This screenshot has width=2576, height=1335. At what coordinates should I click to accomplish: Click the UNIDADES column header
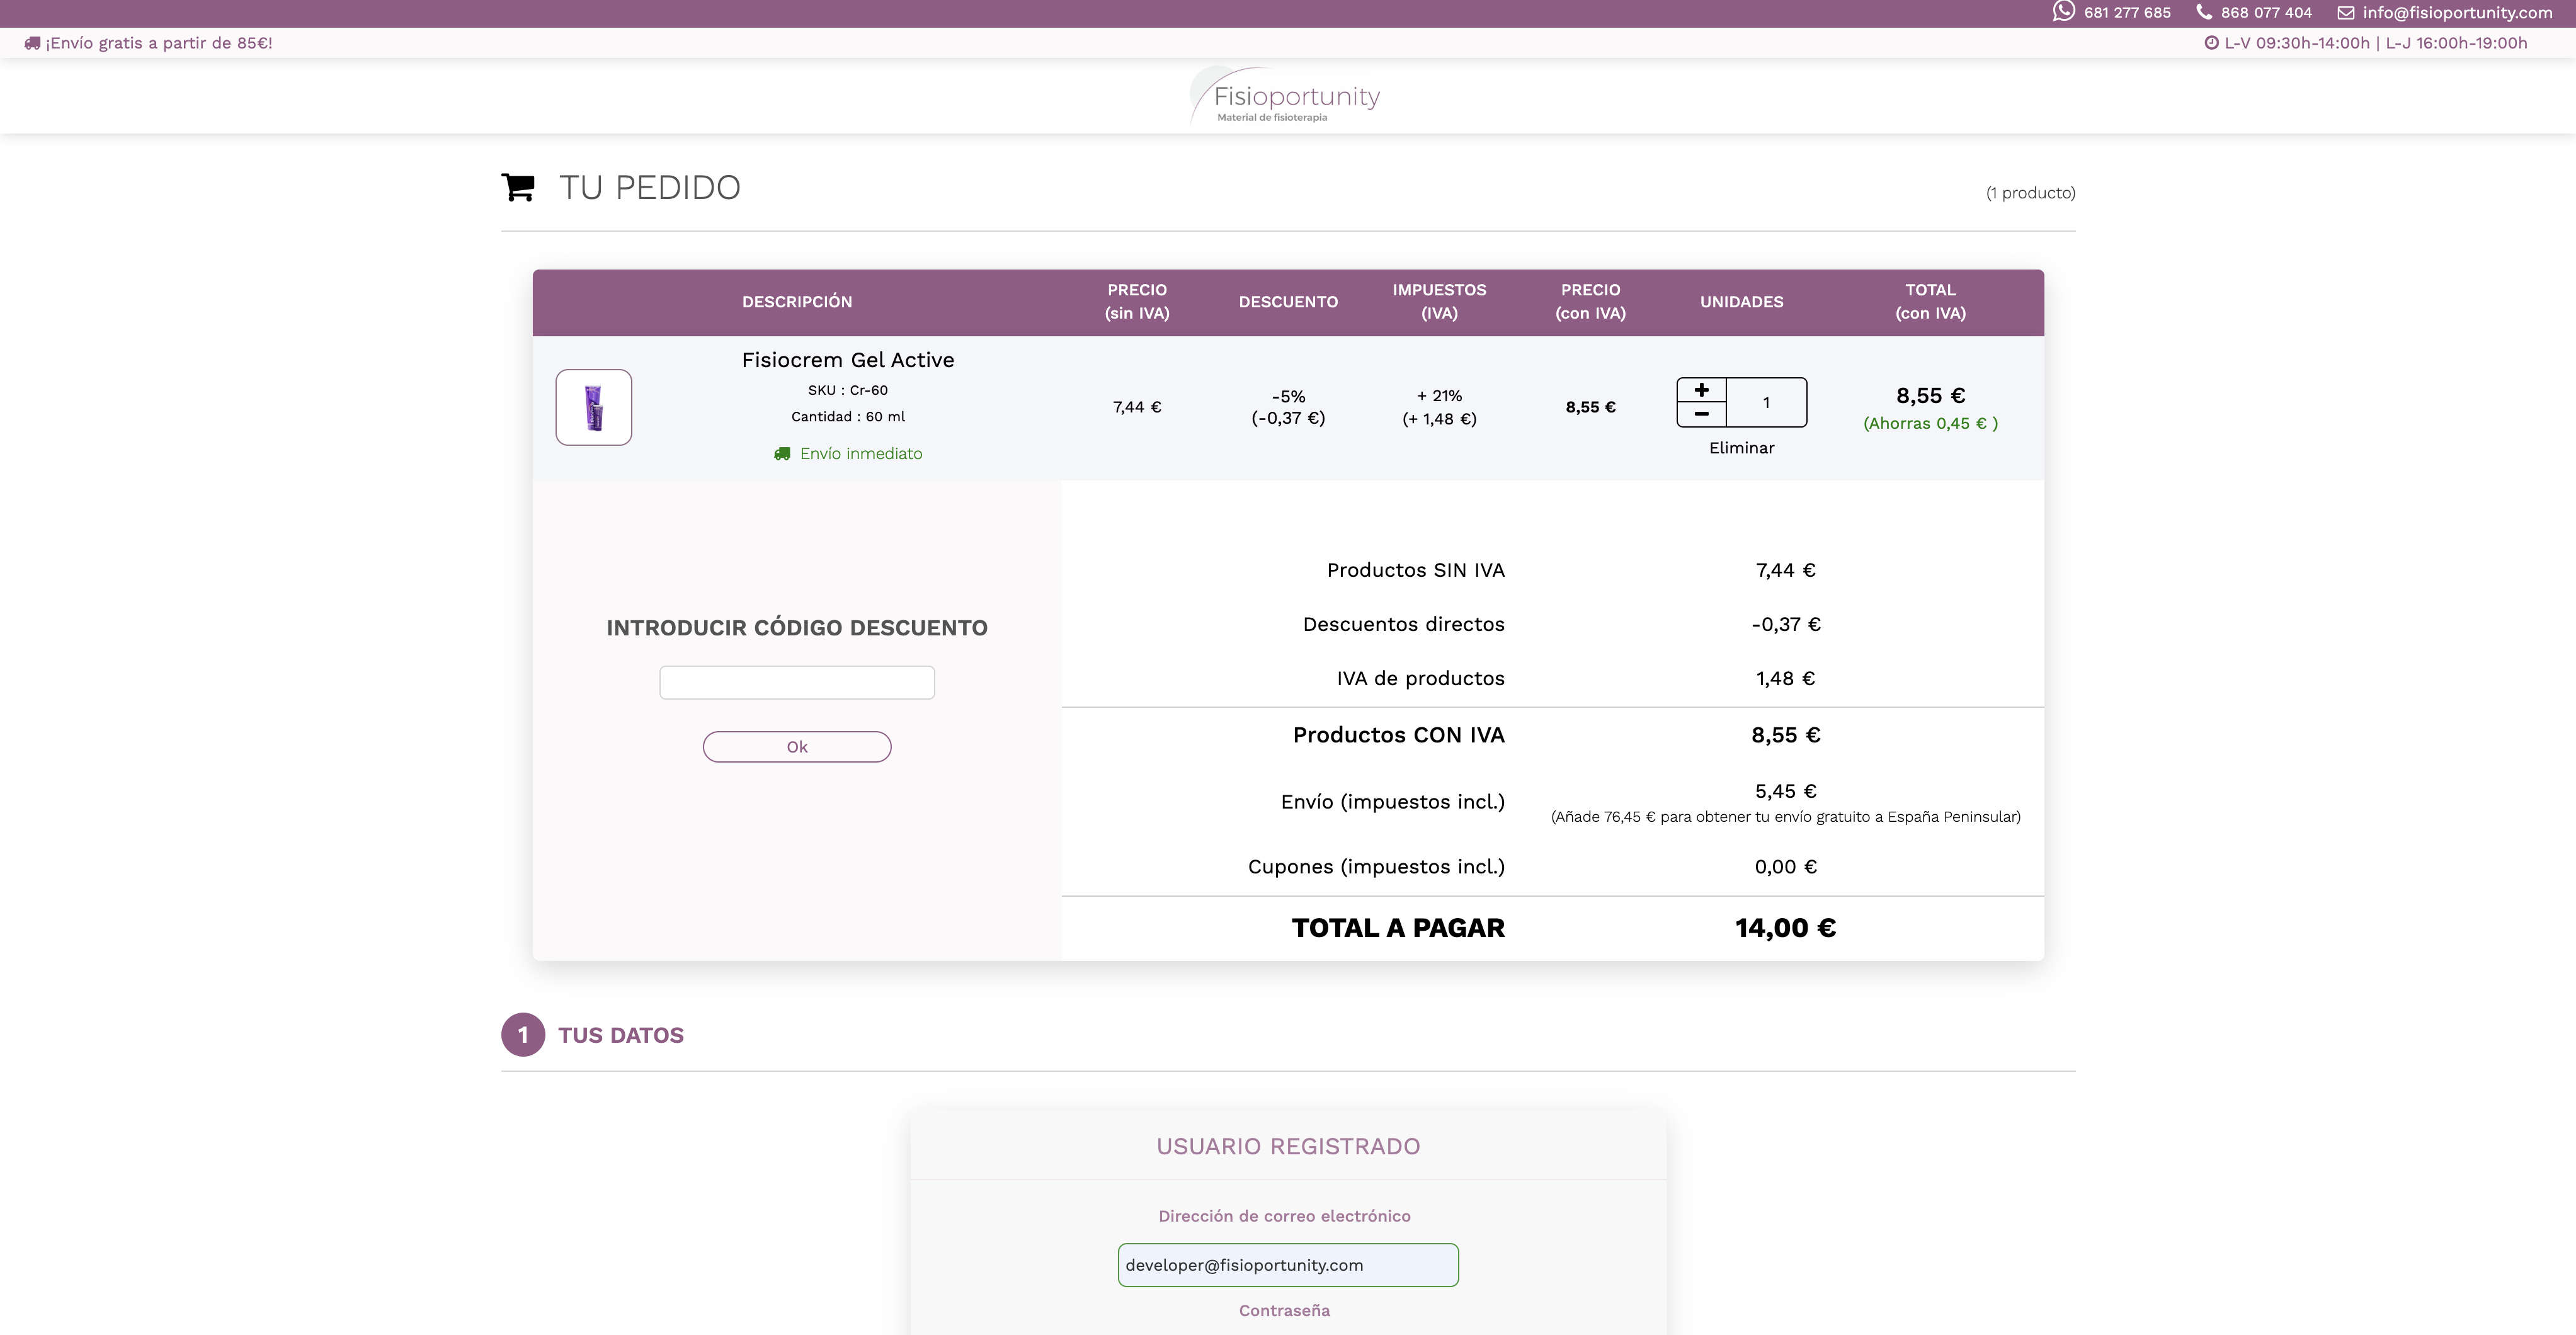[1742, 302]
